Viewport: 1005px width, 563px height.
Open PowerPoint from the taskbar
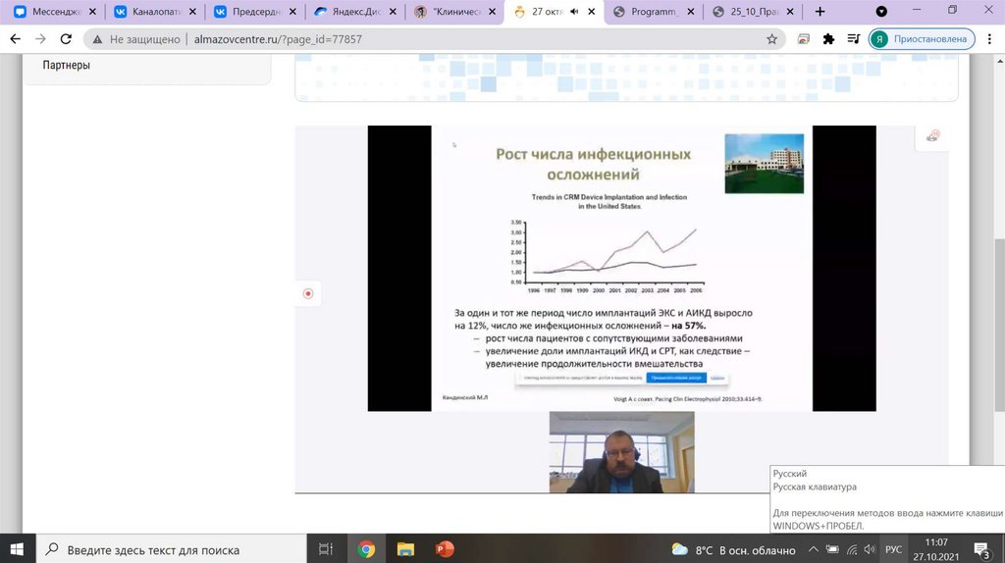pyautogui.click(x=445, y=549)
